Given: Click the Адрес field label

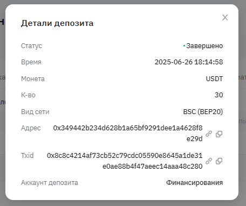Looking at the screenshot, I should [x=31, y=128].
